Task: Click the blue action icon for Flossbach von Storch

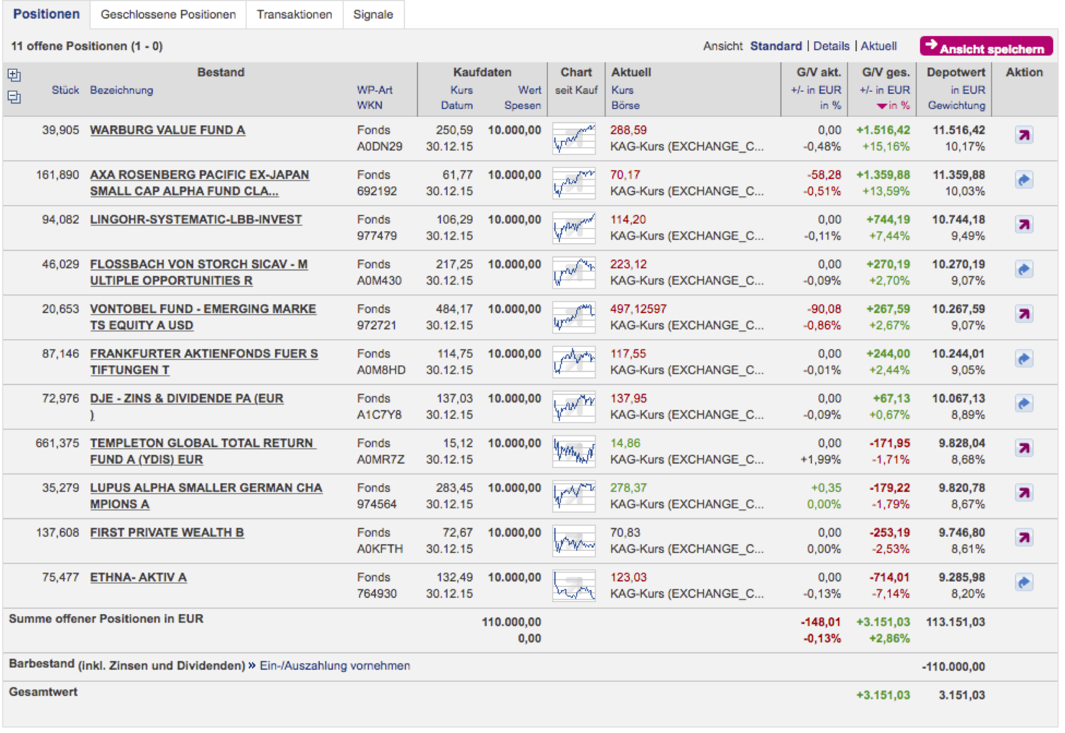Action: pos(1024,270)
